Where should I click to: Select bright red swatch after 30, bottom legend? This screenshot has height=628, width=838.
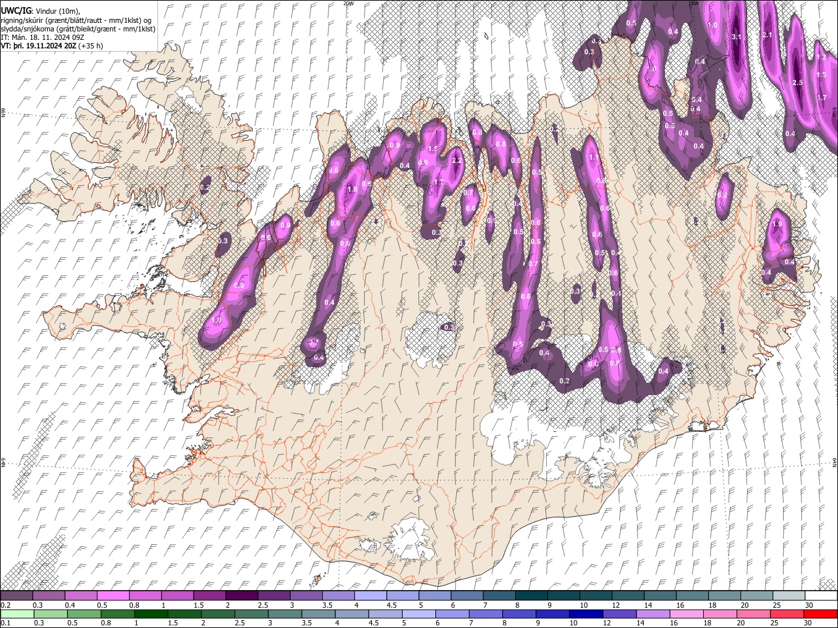point(821,614)
